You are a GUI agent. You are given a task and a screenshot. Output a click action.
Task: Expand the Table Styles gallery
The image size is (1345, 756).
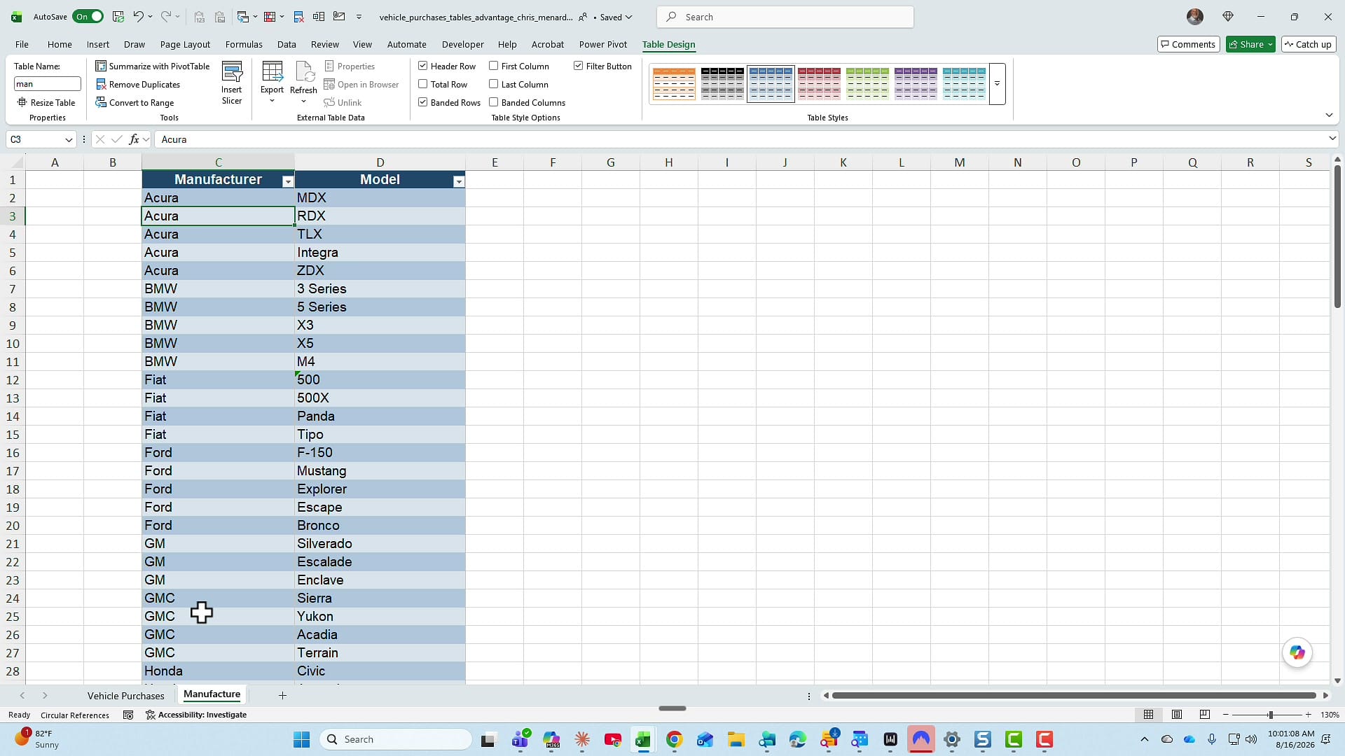(997, 84)
